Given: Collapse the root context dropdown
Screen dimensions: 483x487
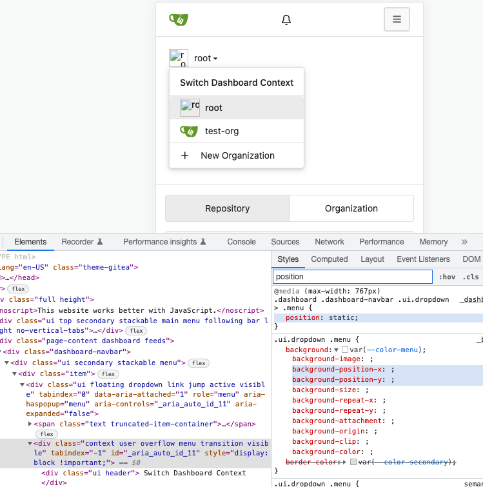Looking at the screenshot, I should click(206, 58).
